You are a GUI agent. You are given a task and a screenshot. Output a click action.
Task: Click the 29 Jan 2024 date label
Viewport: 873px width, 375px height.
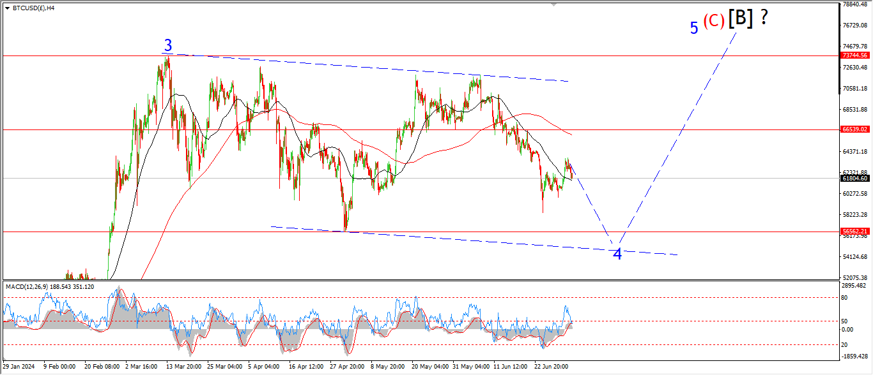tap(19, 367)
